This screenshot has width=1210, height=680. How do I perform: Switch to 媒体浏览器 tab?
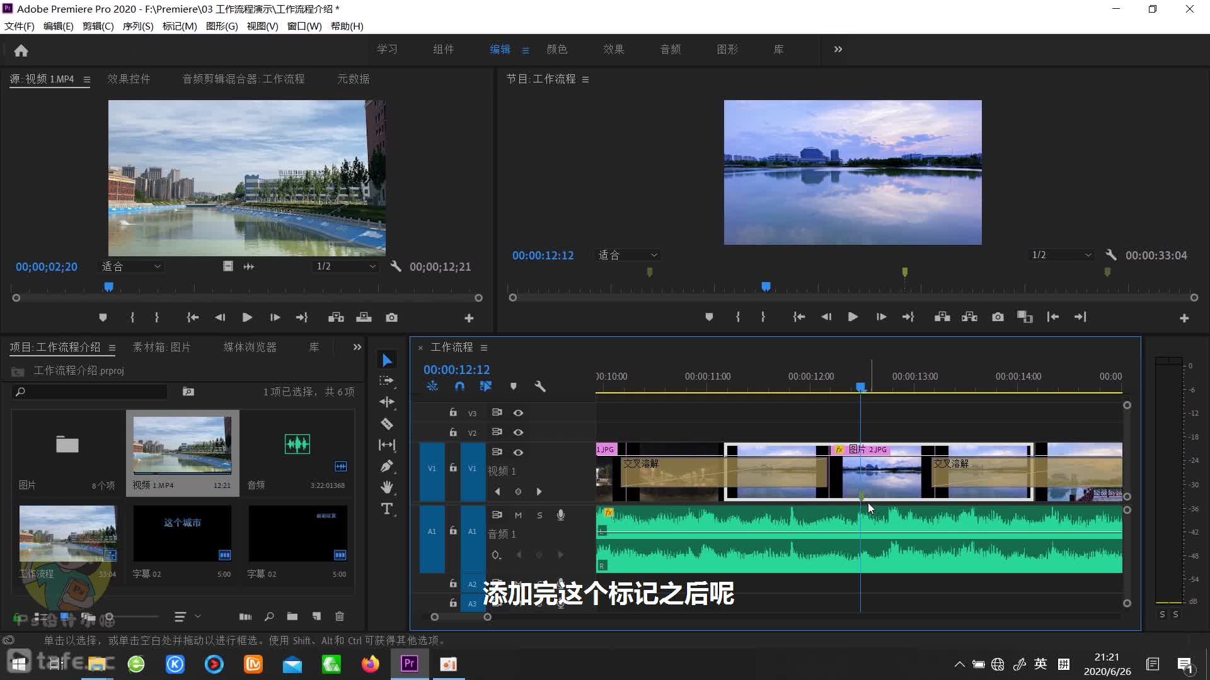tap(250, 347)
